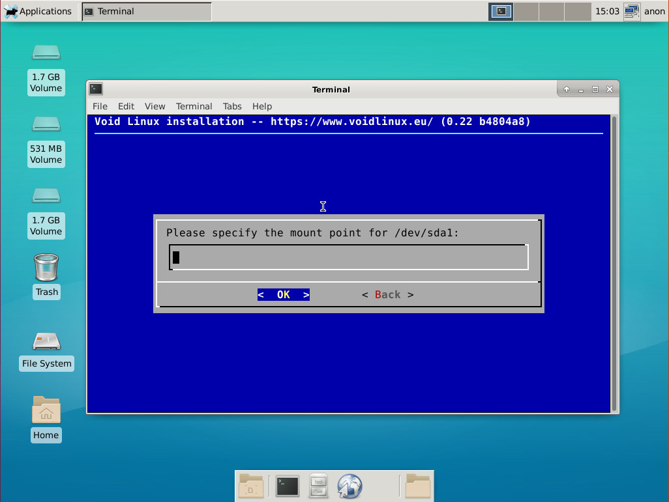Click the network status icon in top panel
Image resolution: width=669 pixels, height=502 pixels.
point(631,11)
